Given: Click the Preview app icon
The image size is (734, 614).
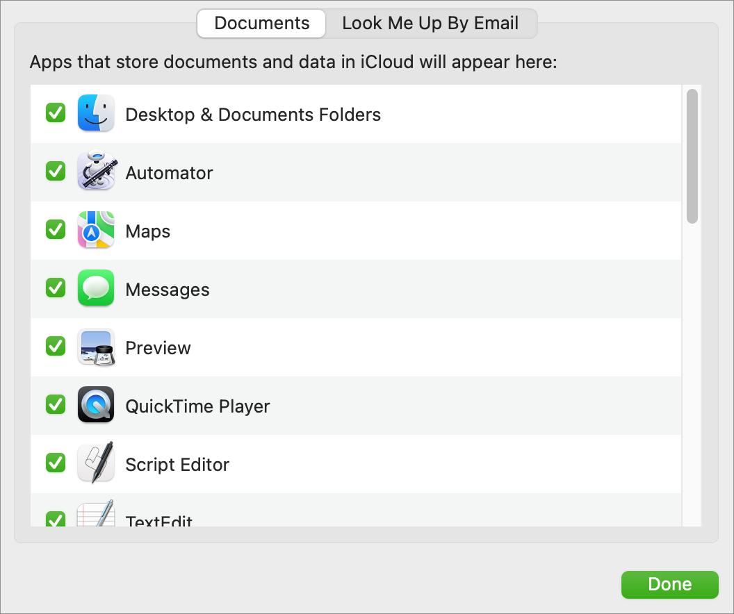Looking at the screenshot, I should tap(96, 347).
